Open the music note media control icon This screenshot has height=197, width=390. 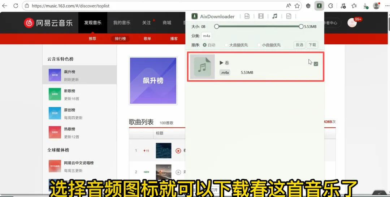(343, 6)
